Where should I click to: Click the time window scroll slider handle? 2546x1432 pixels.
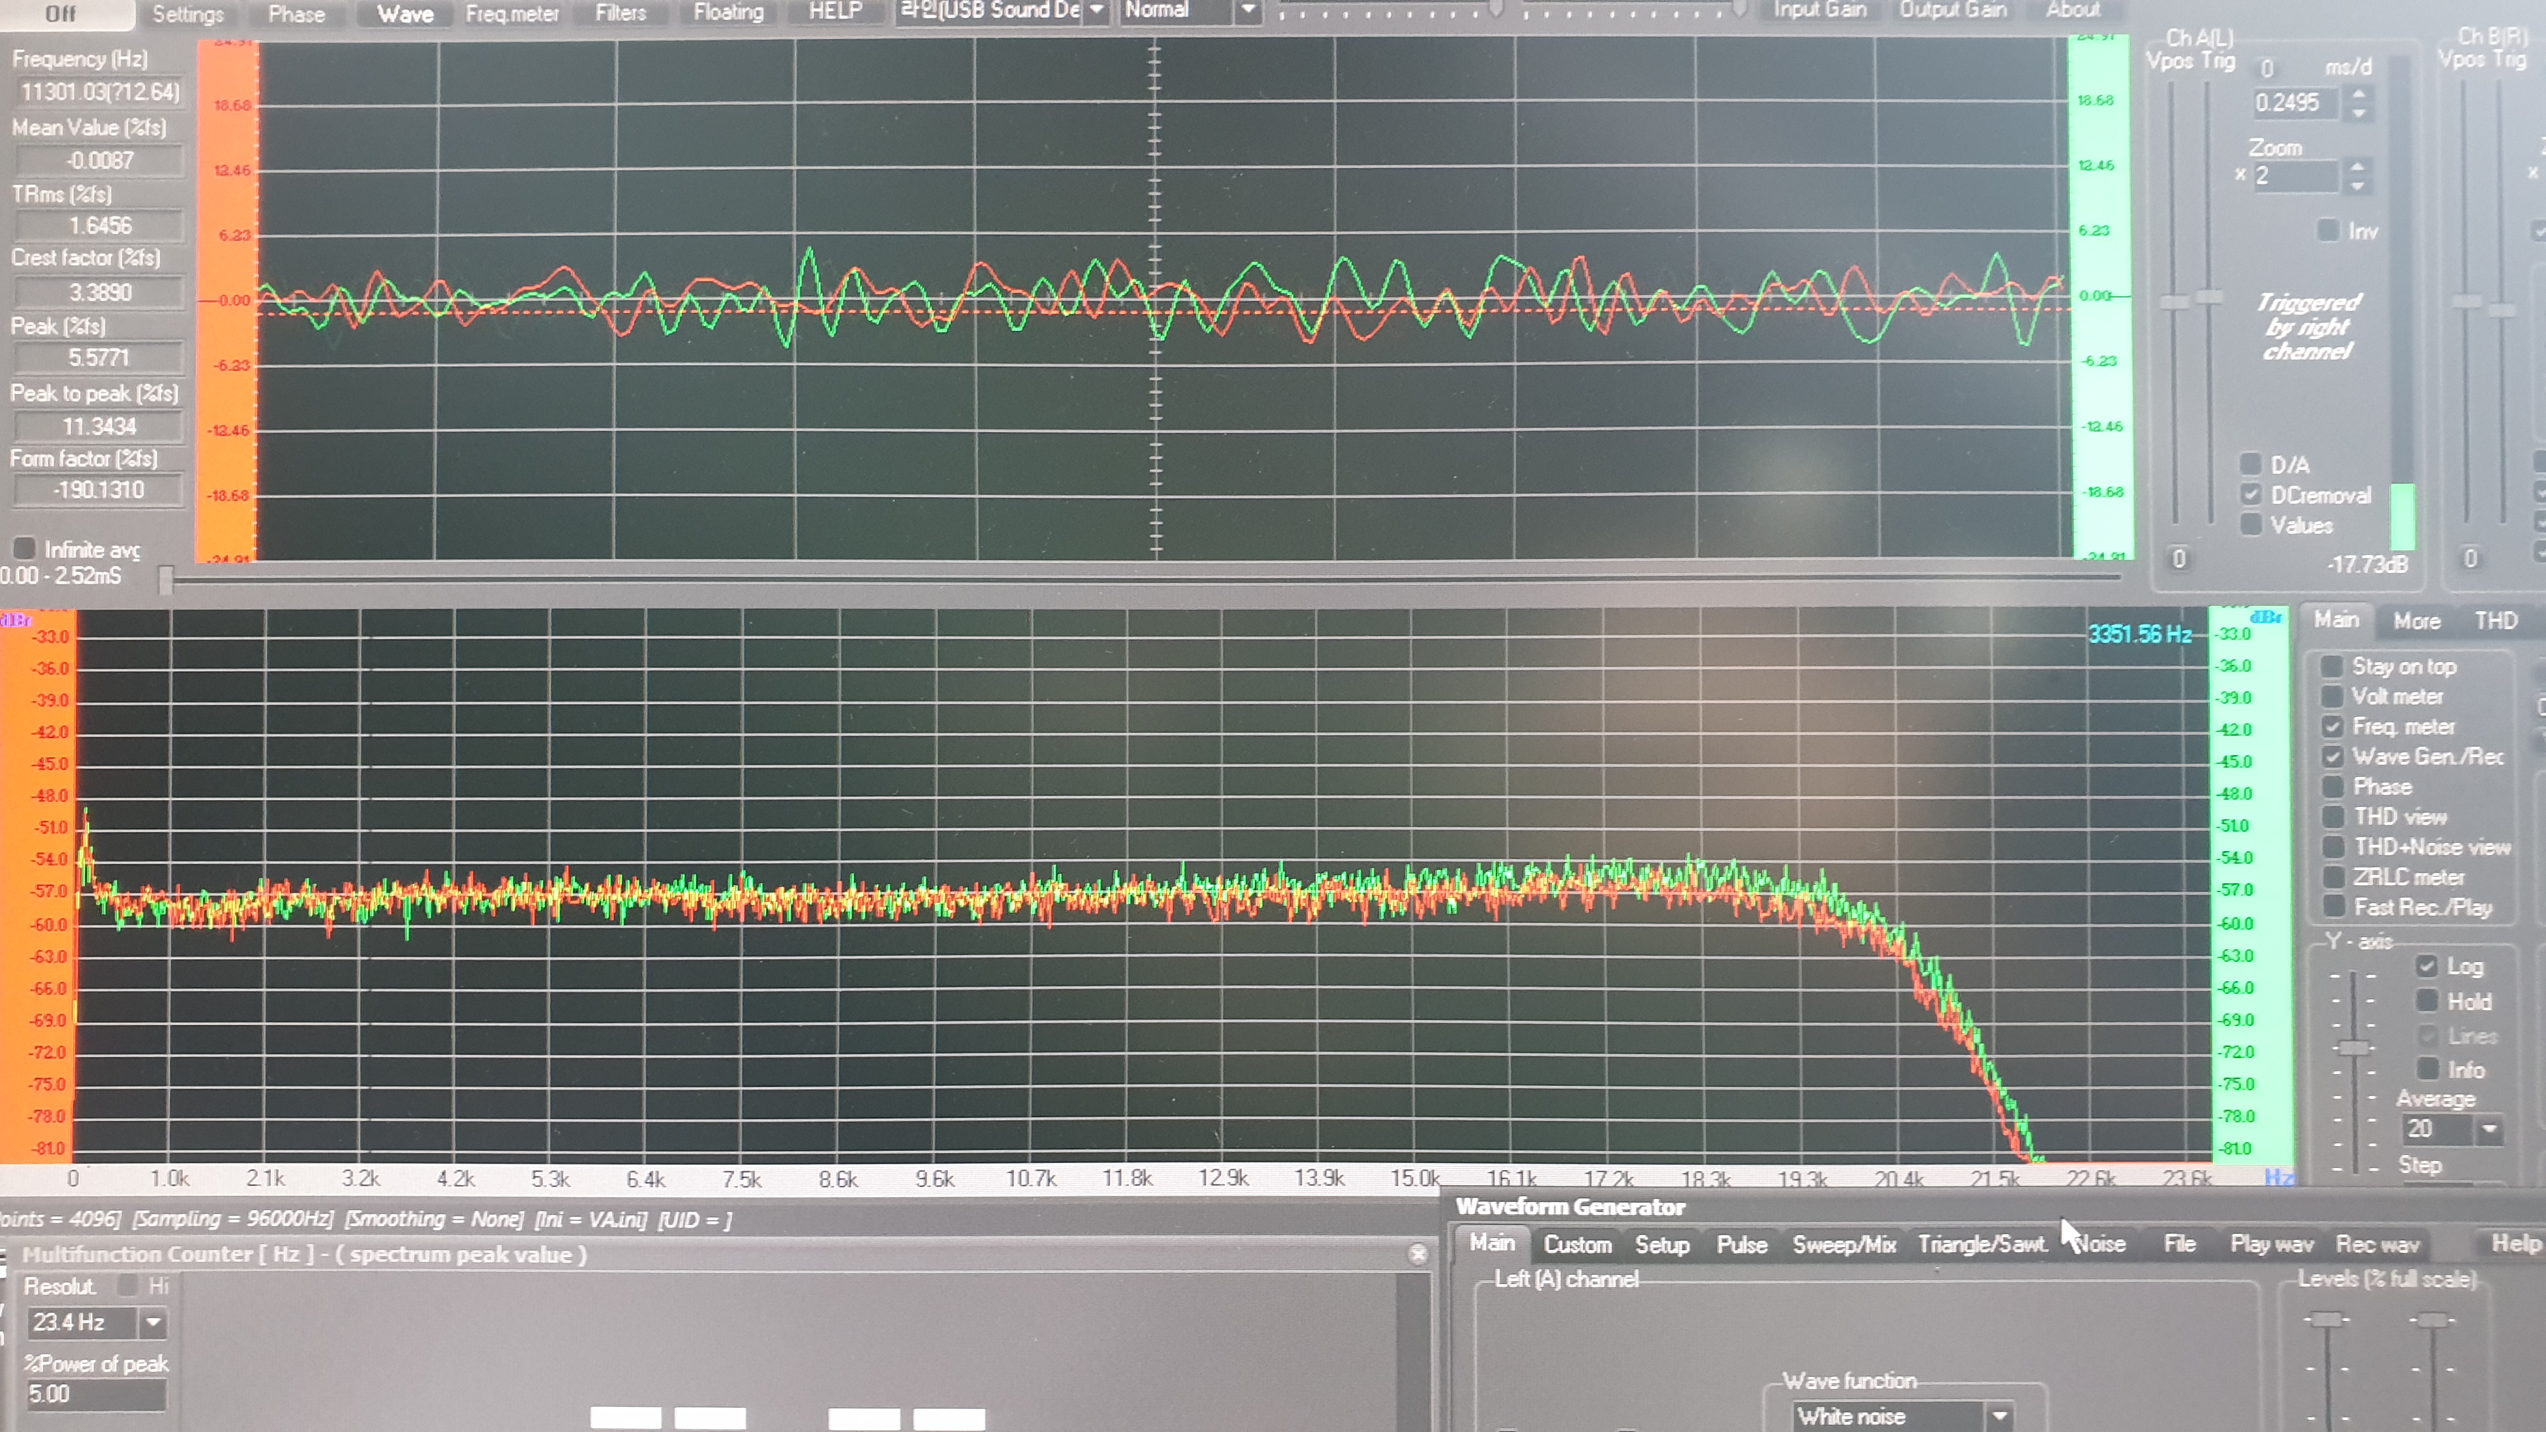pyautogui.click(x=166, y=580)
